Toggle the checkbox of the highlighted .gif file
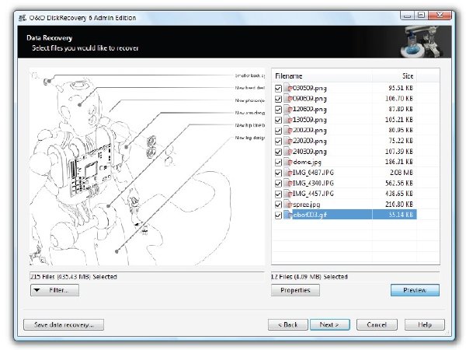Image resolution: width=466 pixels, height=350 pixels. click(278, 215)
